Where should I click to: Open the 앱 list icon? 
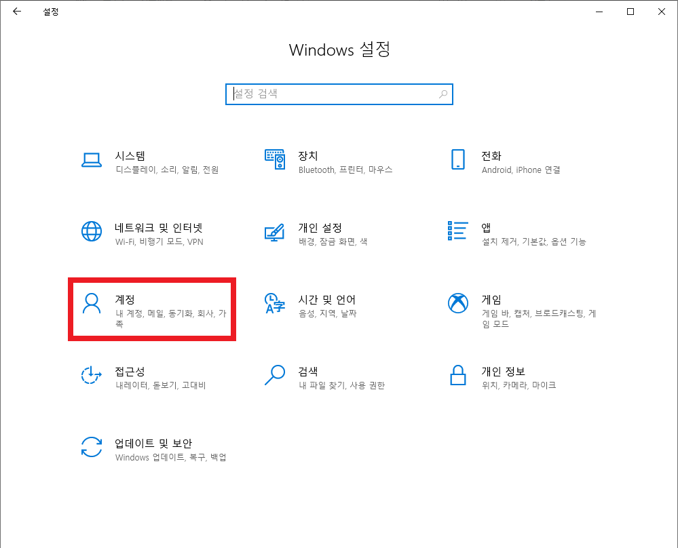click(458, 231)
